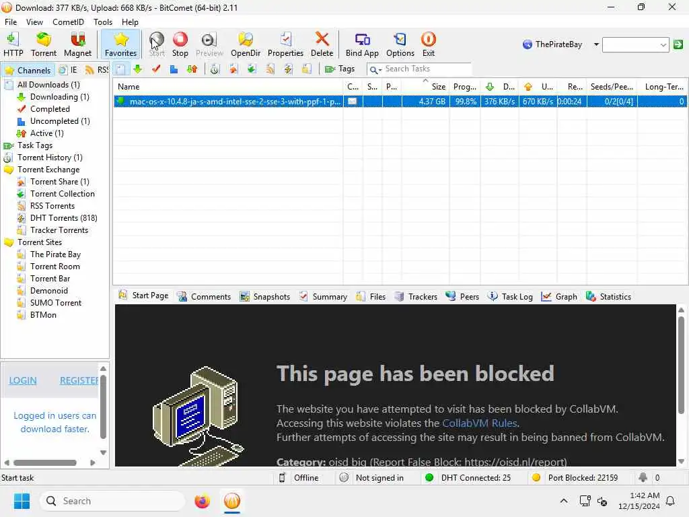Open the ThePirateBay search engine dropdown
Viewport: 689px width, 517px height.
596,44
